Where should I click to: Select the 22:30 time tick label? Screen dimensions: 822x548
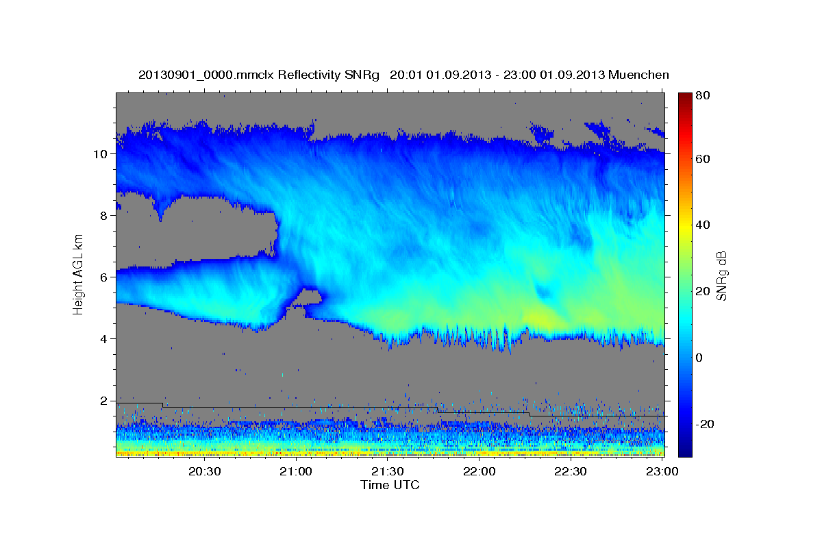point(571,471)
